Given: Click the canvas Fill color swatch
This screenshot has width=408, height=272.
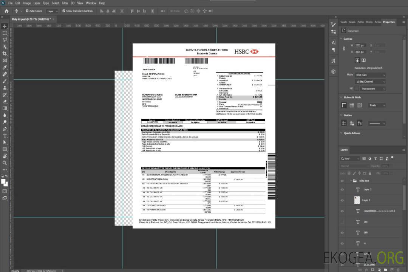Looking at the screenshot, I should click(357, 89).
